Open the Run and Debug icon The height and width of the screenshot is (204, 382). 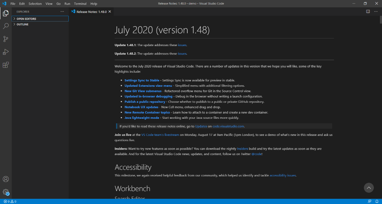click(x=6, y=52)
